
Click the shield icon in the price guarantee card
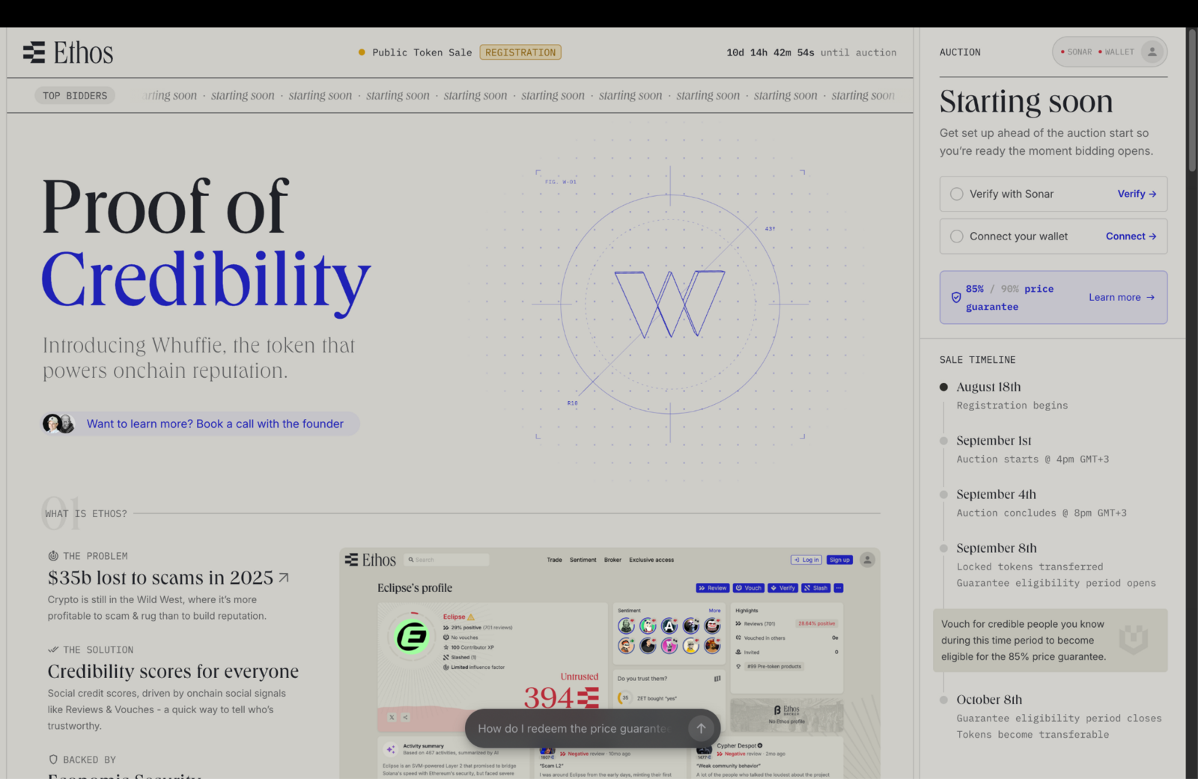point(956,297)
